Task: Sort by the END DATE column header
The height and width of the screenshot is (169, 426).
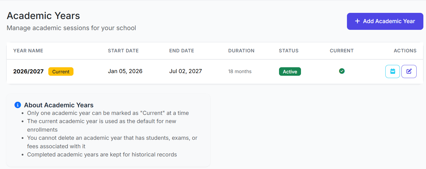Action: coord(182,51)
